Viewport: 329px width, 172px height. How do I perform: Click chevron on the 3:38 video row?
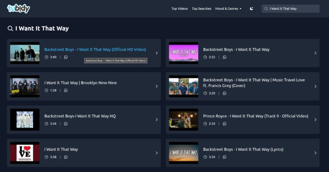pos(157,153)
